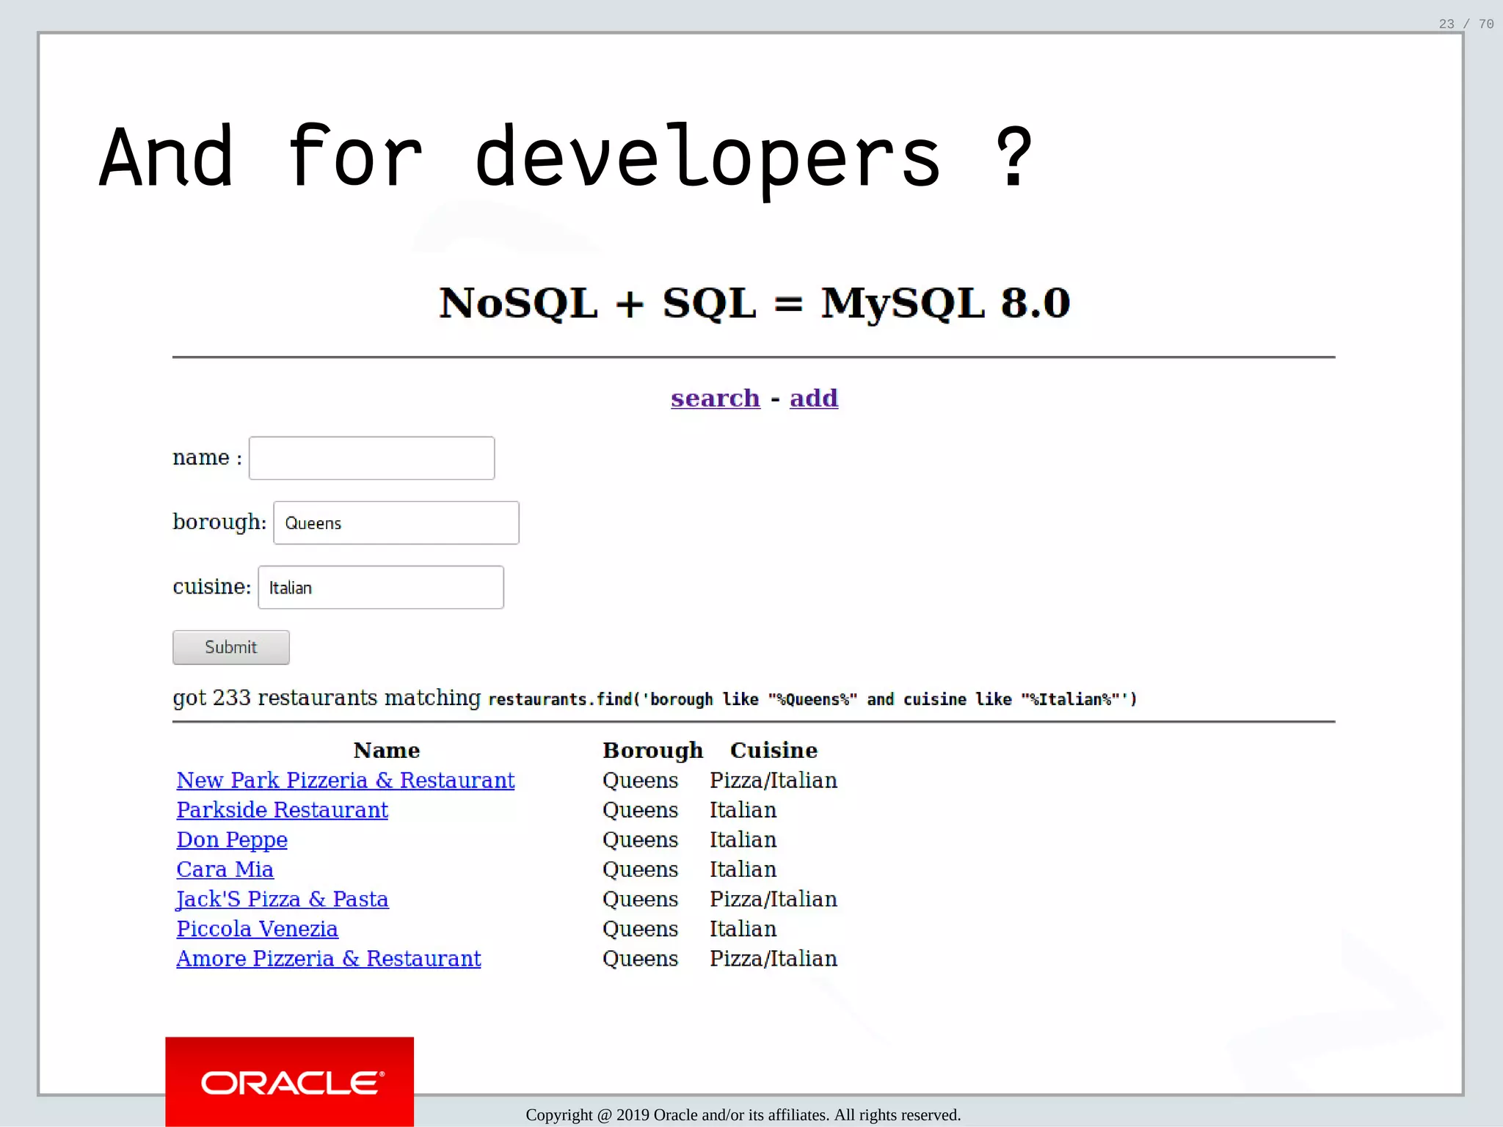Click the search link
1503x1127 pixels.
715,398
